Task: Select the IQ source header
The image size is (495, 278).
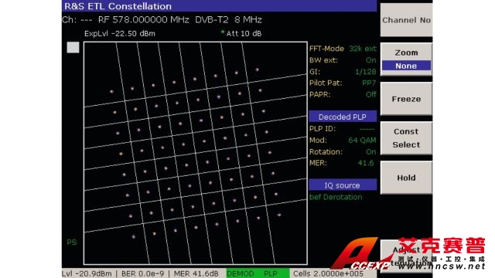Action: pyautogui.click(x=343, y=185)
